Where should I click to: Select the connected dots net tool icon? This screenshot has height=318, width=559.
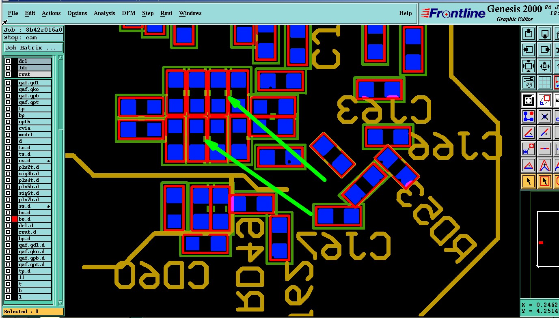point(529,116)
